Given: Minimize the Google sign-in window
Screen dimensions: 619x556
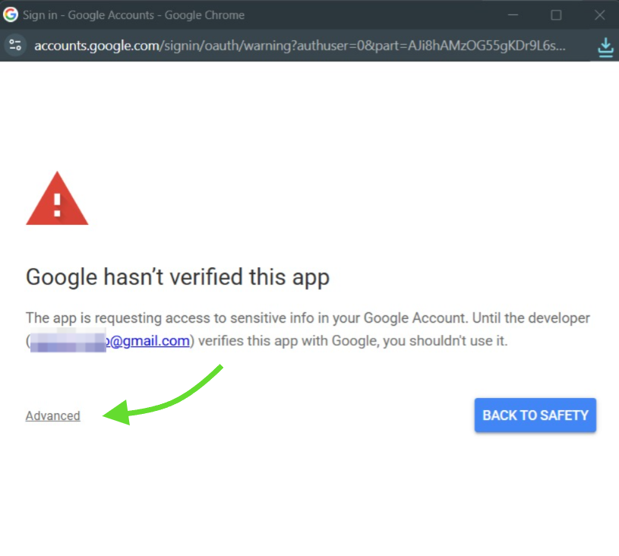Looking at the screenshot, I should 513,15.
